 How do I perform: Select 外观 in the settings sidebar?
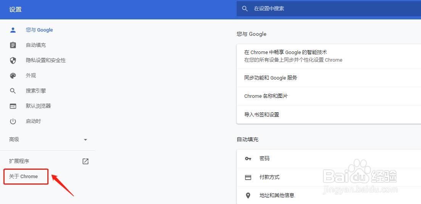(31, 76)
